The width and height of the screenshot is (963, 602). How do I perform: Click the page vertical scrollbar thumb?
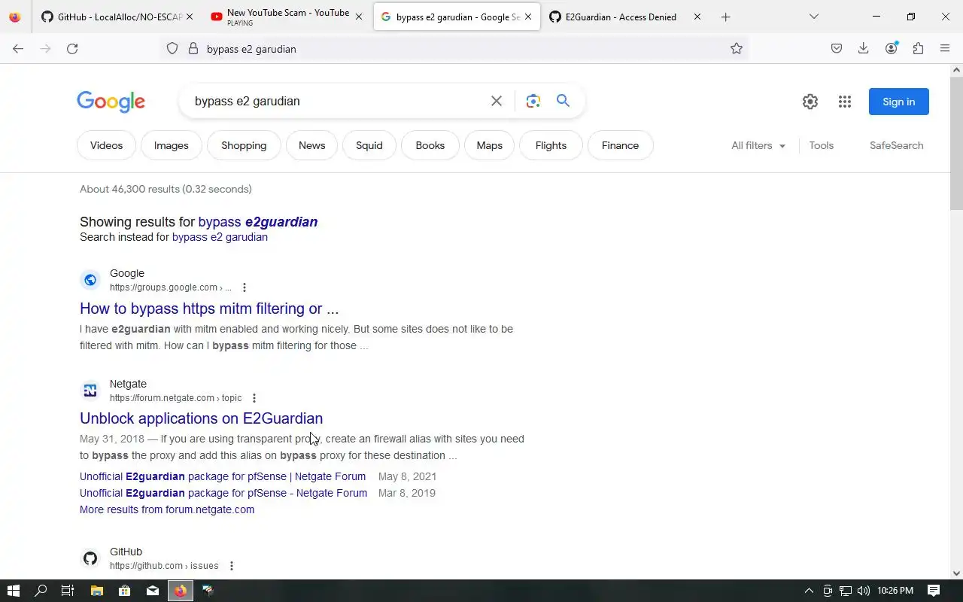956,143
